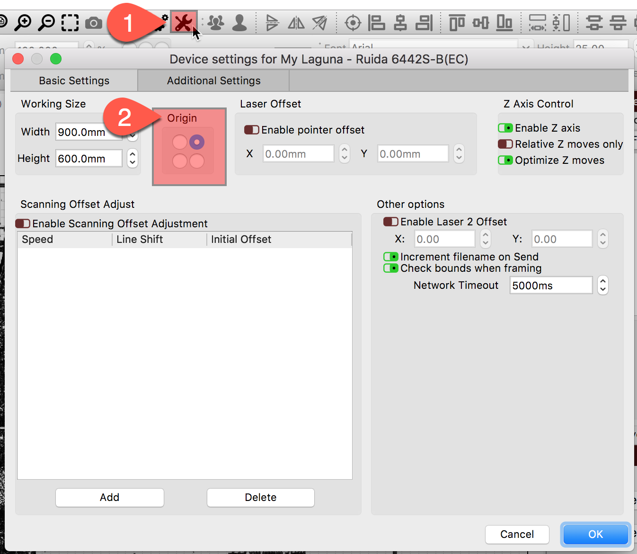Click the Group objects icon
The width and height of the screenshot is (637, 554).
216,22
